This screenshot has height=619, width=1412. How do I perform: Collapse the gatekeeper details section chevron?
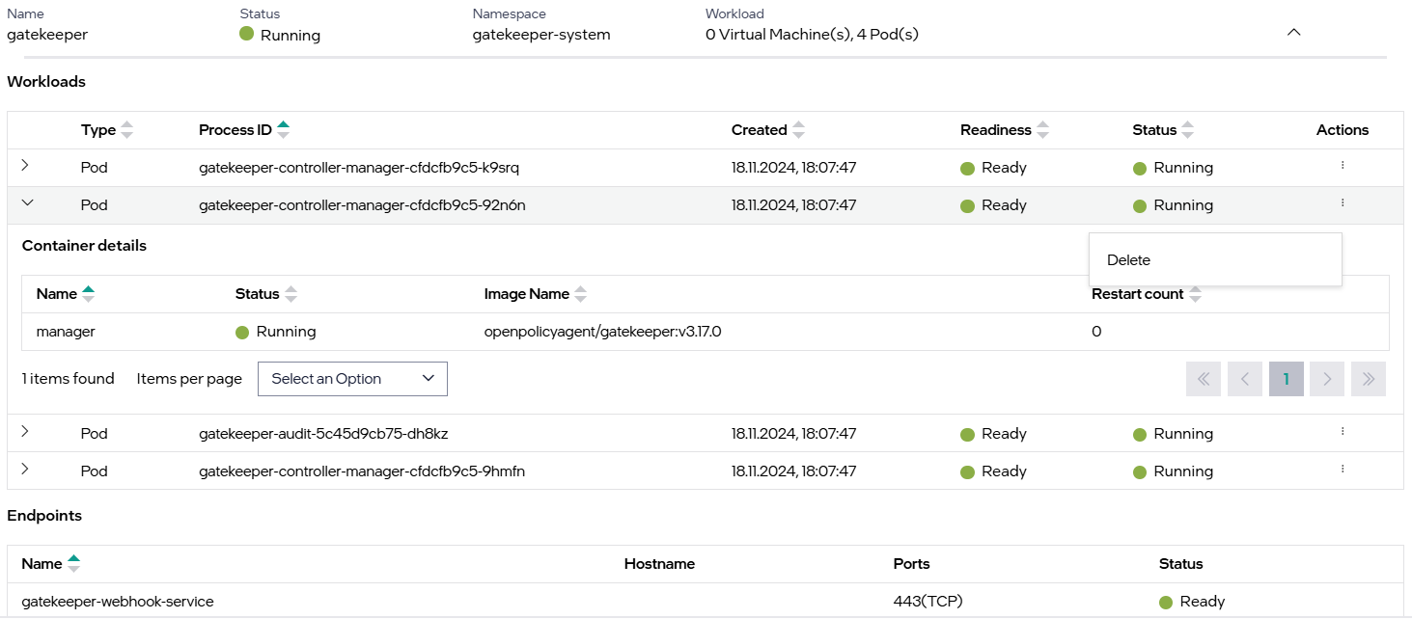[x=1294, y=33]
